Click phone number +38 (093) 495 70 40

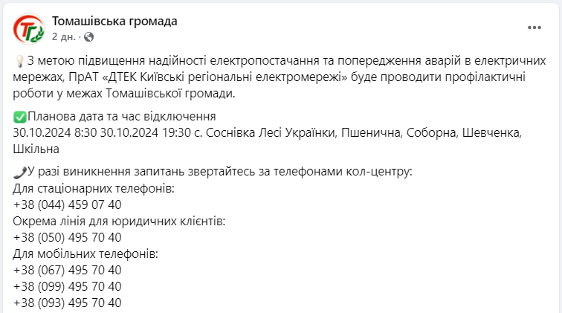67,303
